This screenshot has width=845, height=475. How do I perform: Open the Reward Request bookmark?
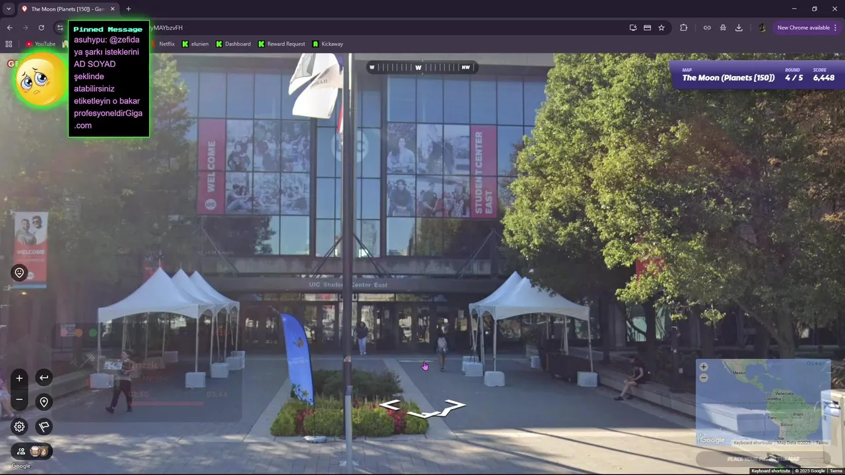click(281, 44)
